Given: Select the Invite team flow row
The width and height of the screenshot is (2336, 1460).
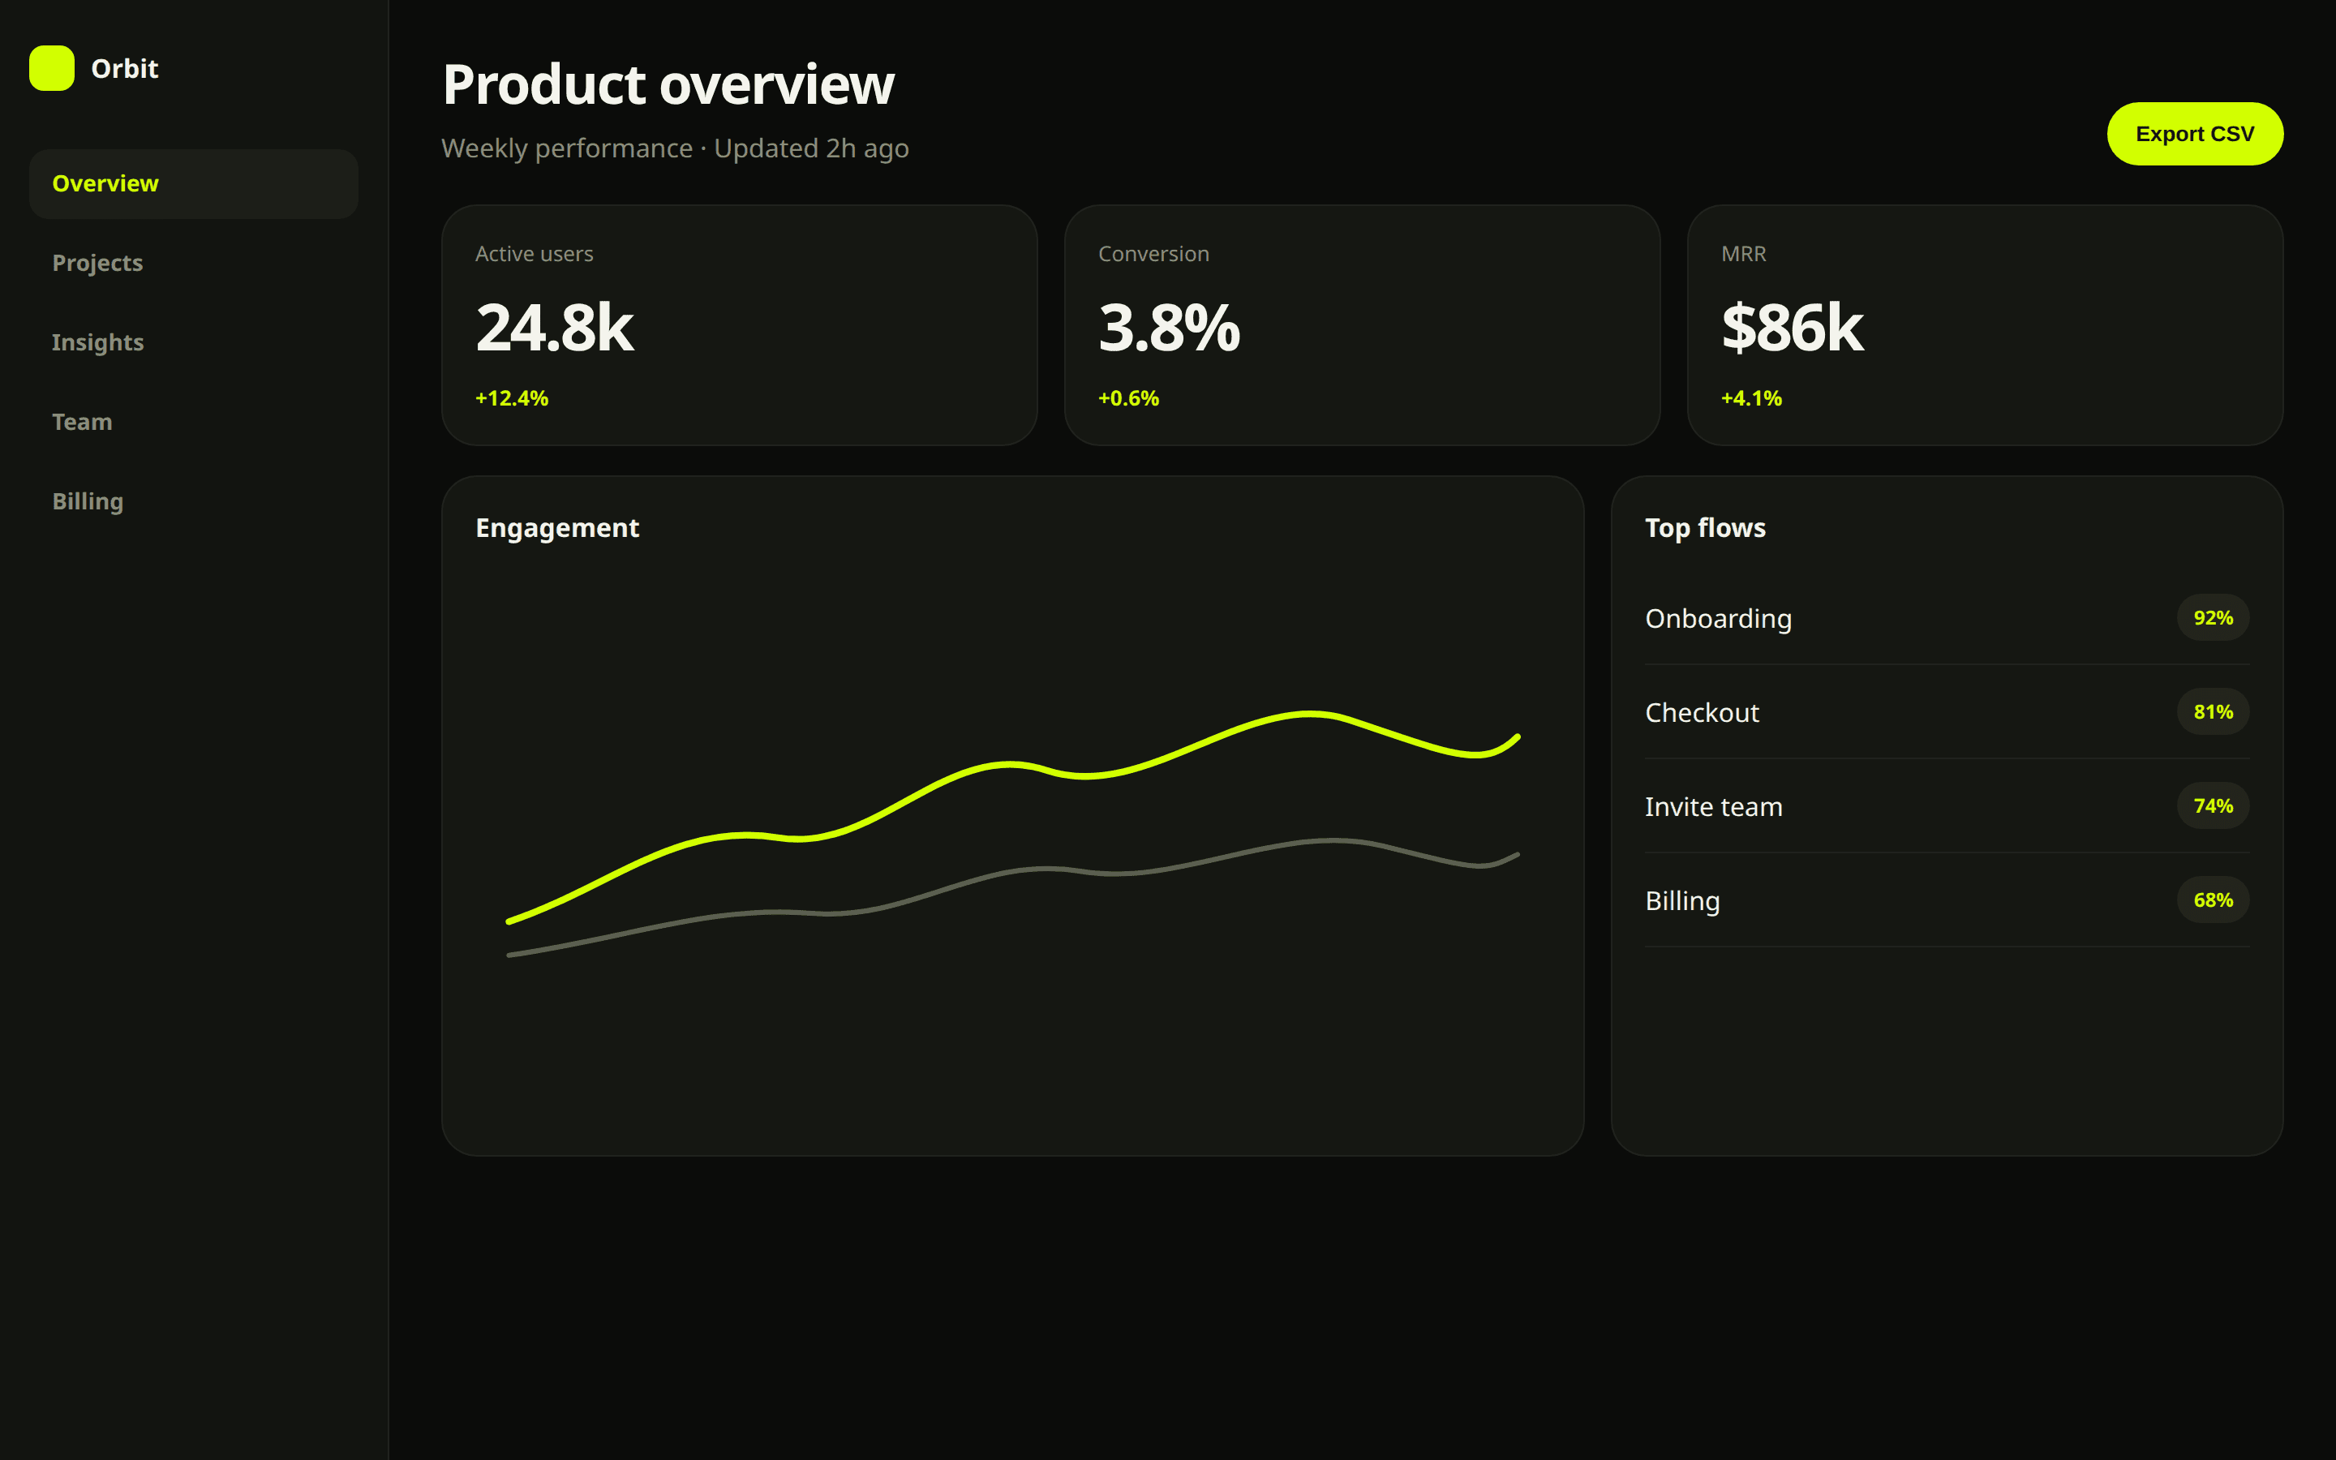Looking at the screenshot, I should click(x=1946, y=806).
